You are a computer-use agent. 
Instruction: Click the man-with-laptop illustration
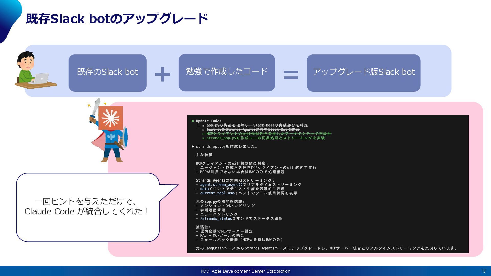click(x=36, y=70)
